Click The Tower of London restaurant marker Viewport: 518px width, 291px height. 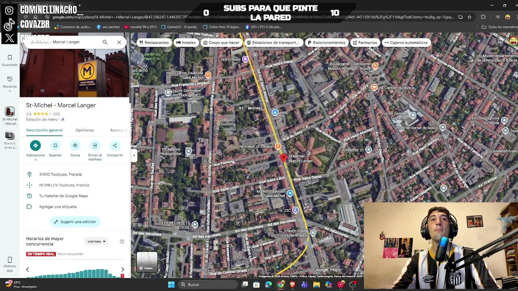click(x=278, y=146)
